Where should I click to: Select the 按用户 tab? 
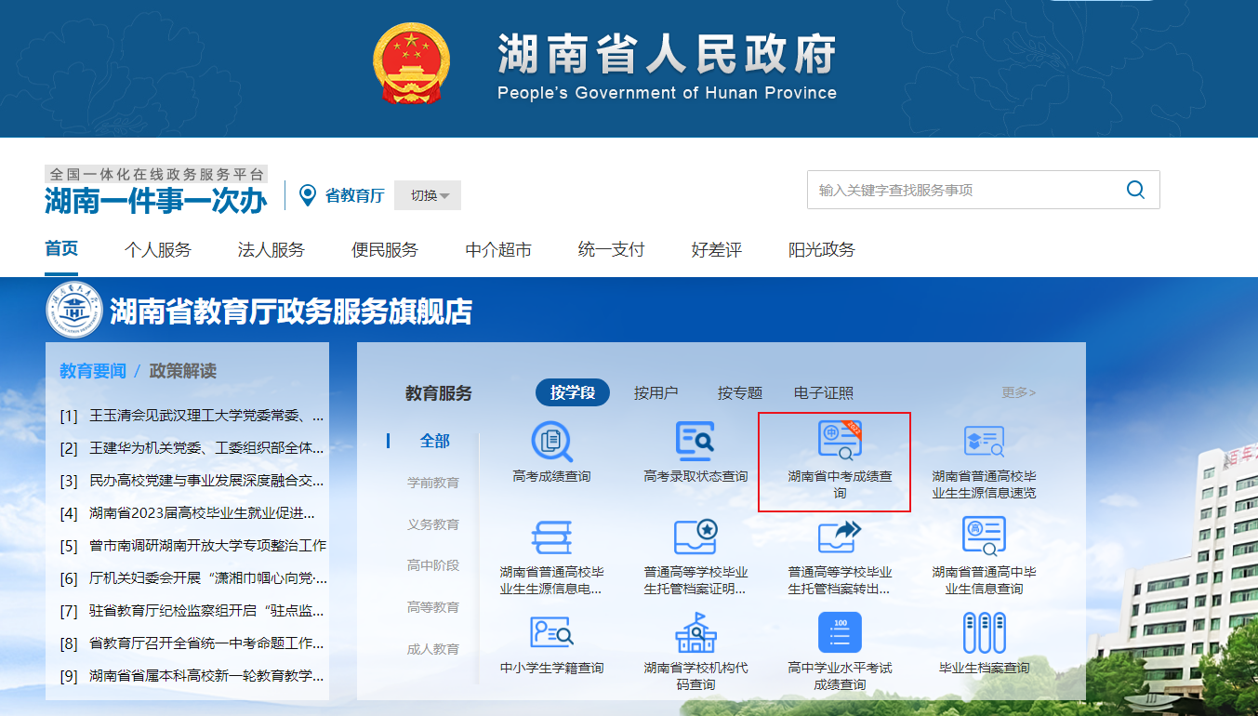click(x=656, y=393)
